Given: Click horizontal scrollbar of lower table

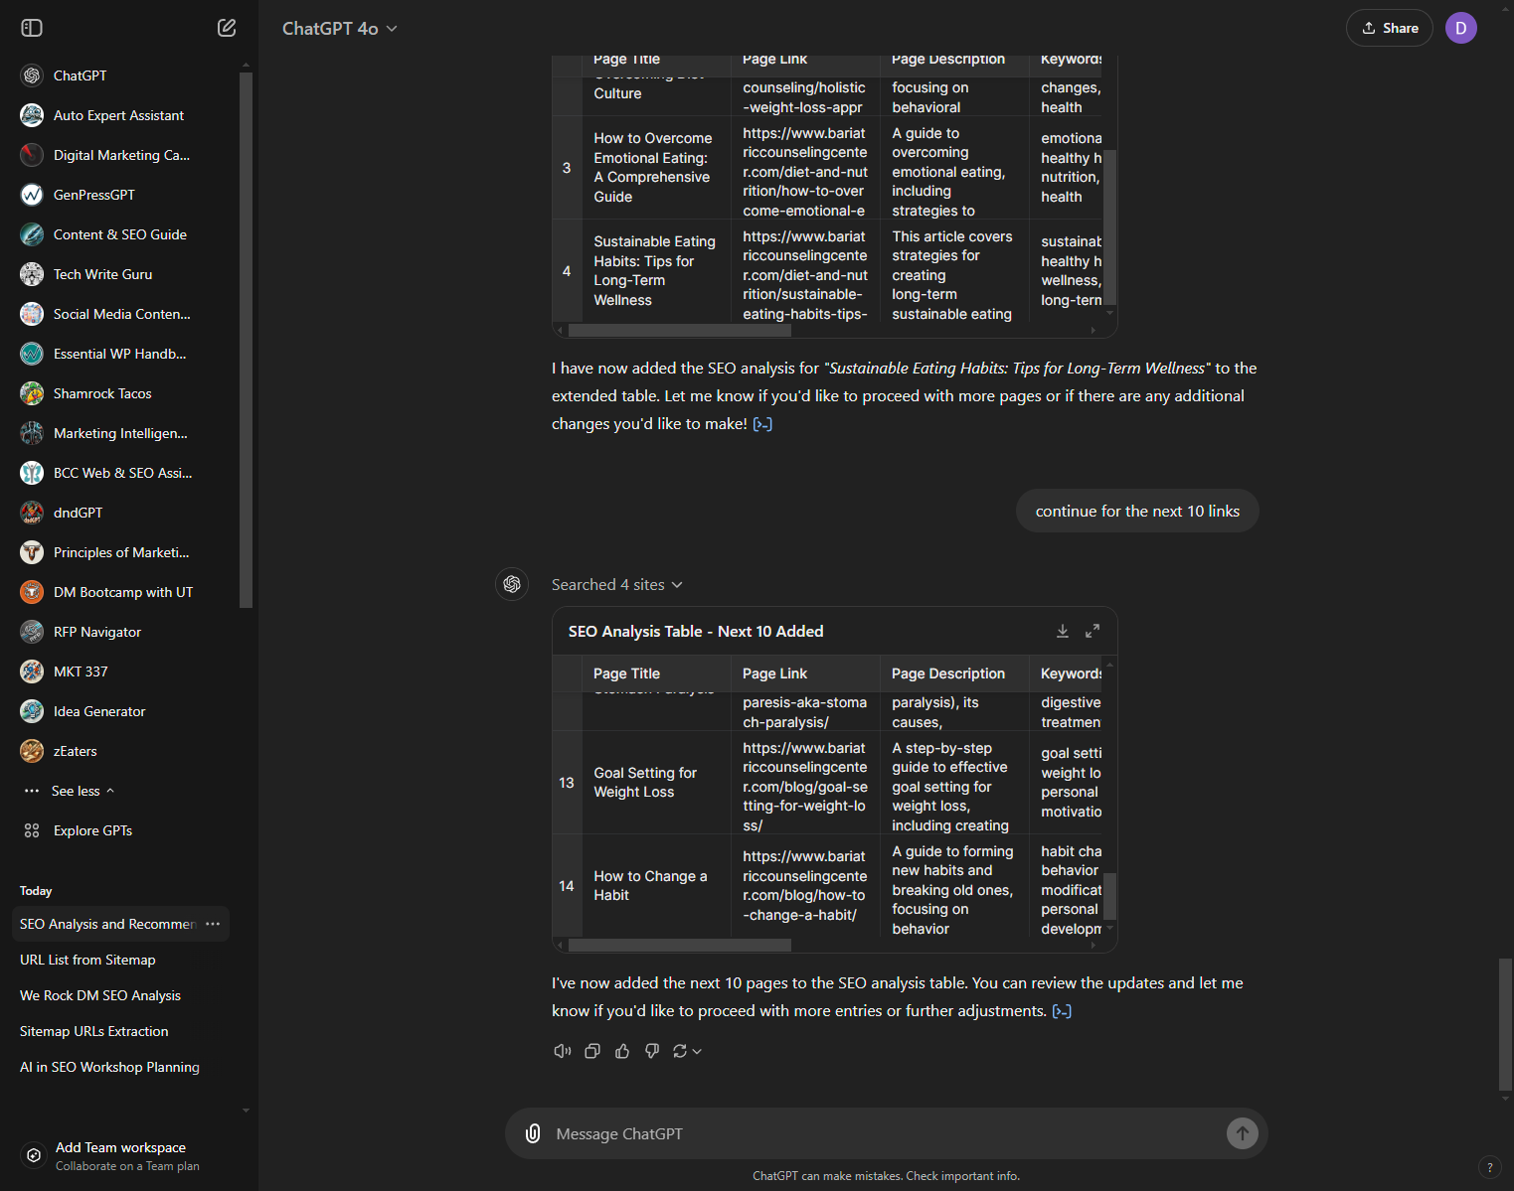Looking at the screenshot, I should click(x=679, y=945).
